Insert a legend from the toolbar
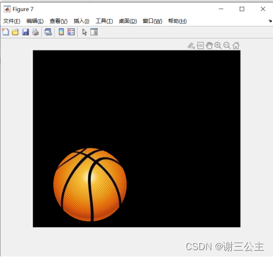This screenshot has height=257, width=273. coord(71,32)
